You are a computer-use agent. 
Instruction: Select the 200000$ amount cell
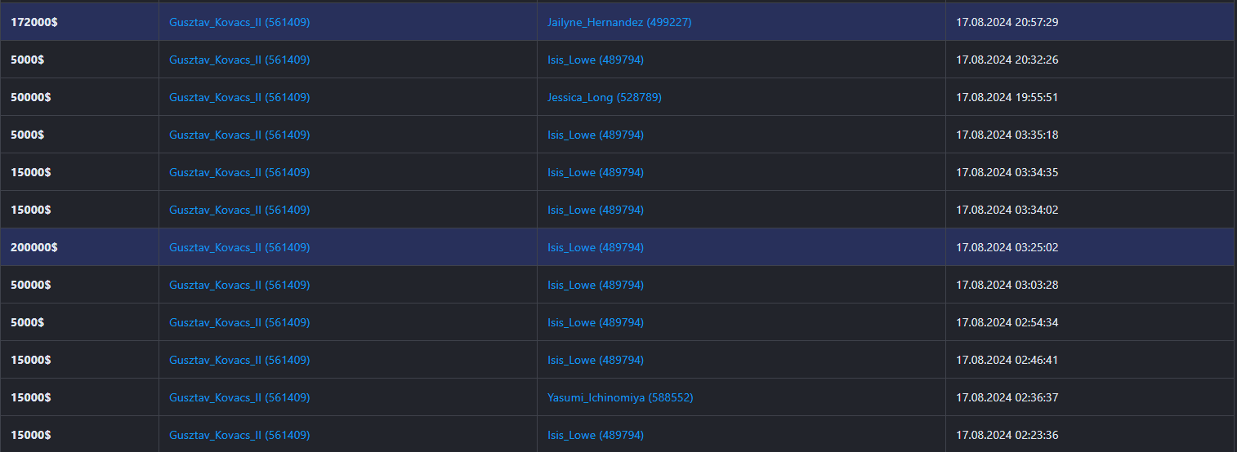click(33, 247)
